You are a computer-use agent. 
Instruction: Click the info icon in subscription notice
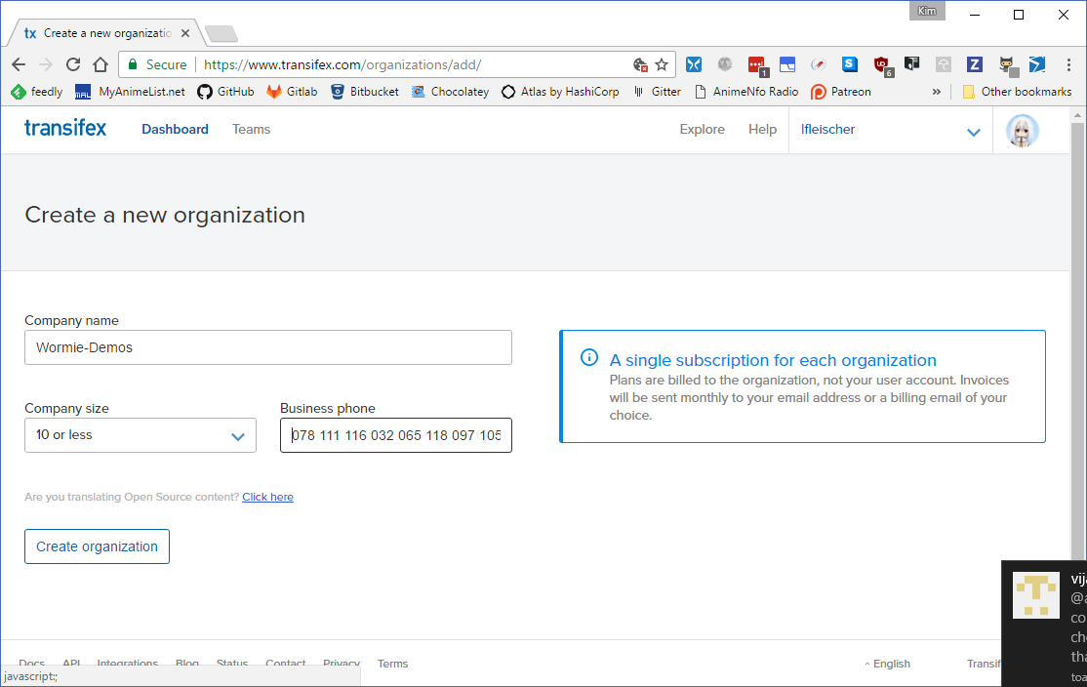[589, 358]
